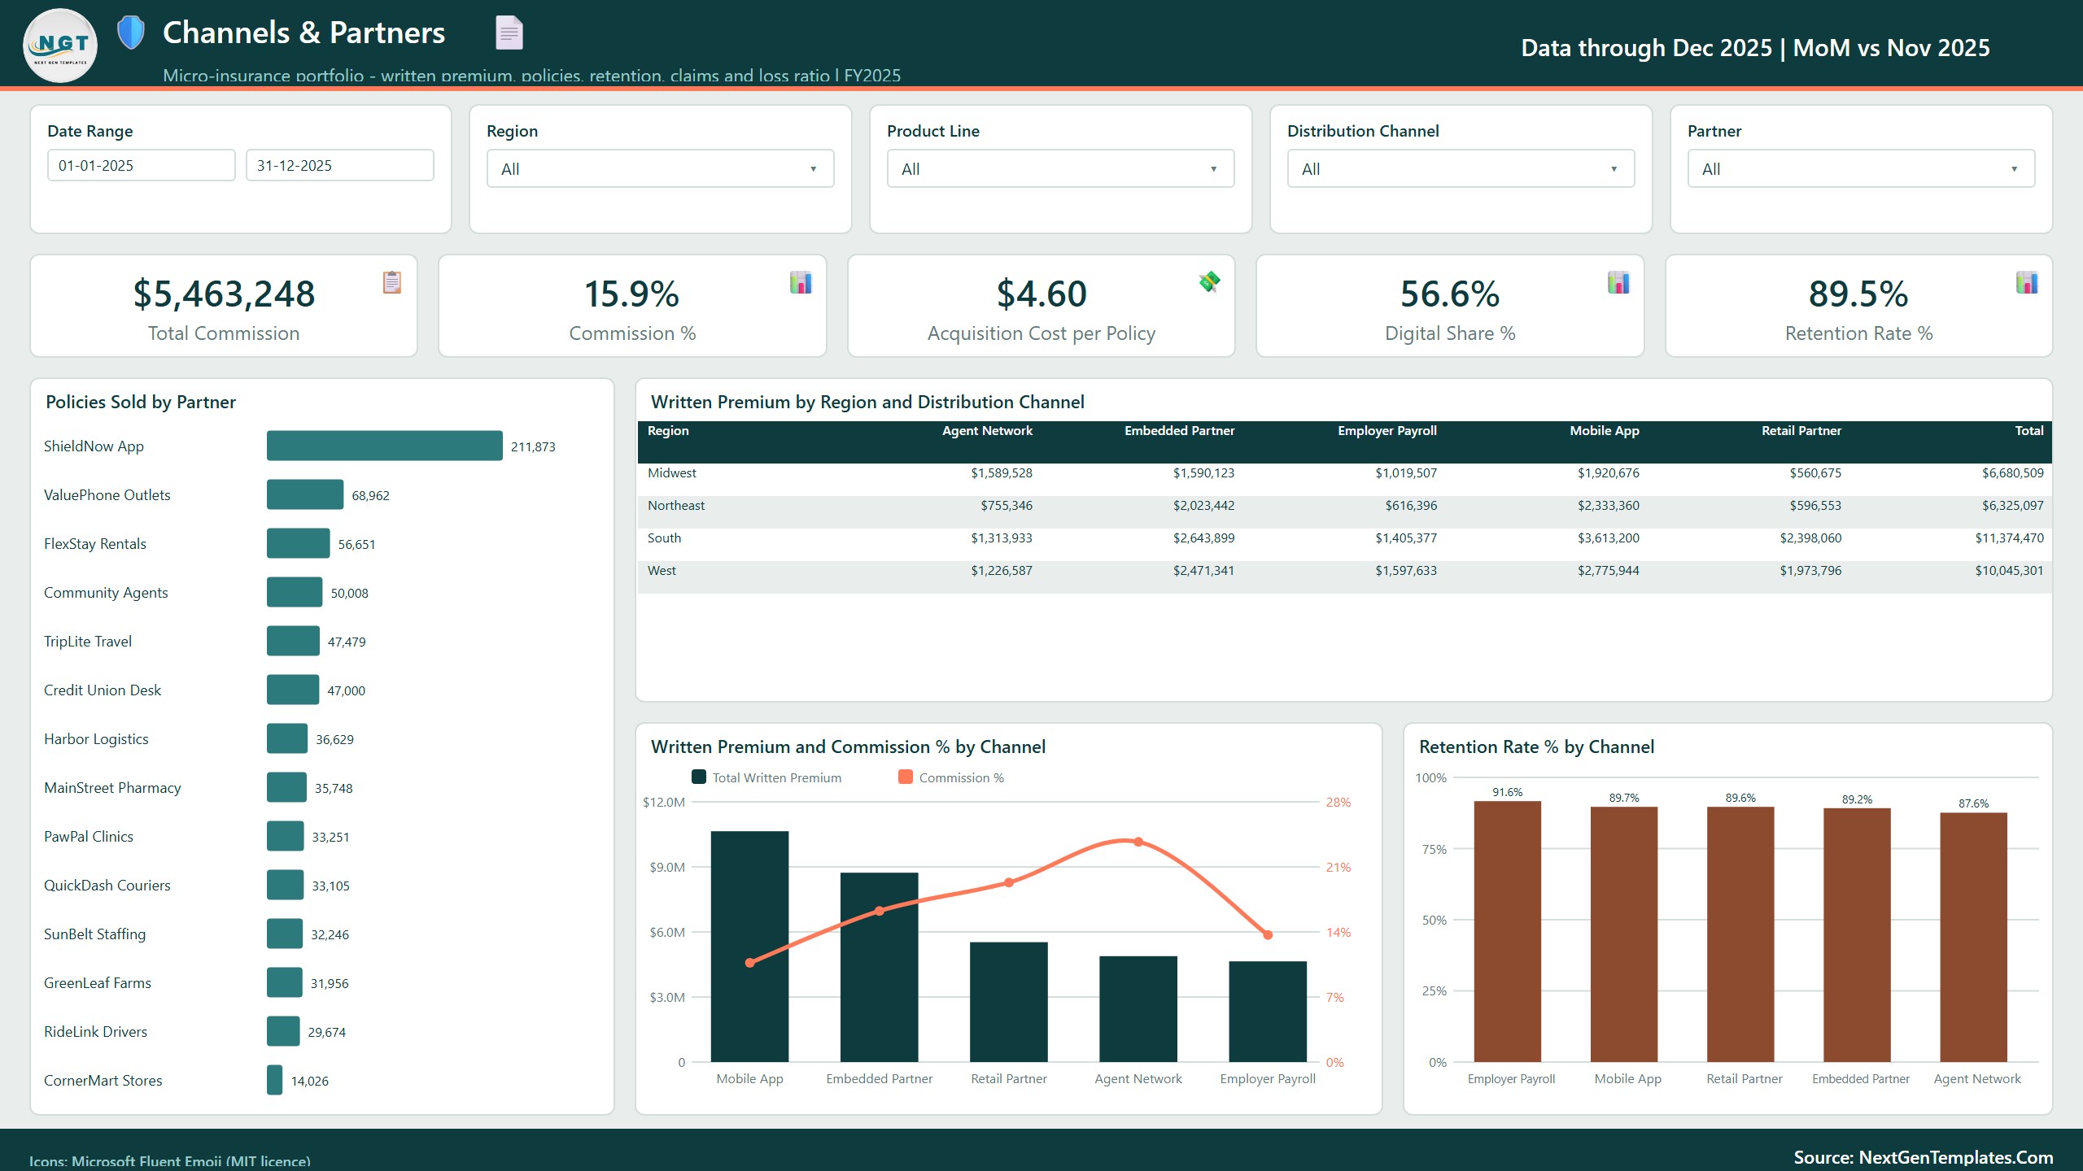2083x1171 pixels.
Task: Sort by Embedded Partner column header
Action: click(1179, 430)
